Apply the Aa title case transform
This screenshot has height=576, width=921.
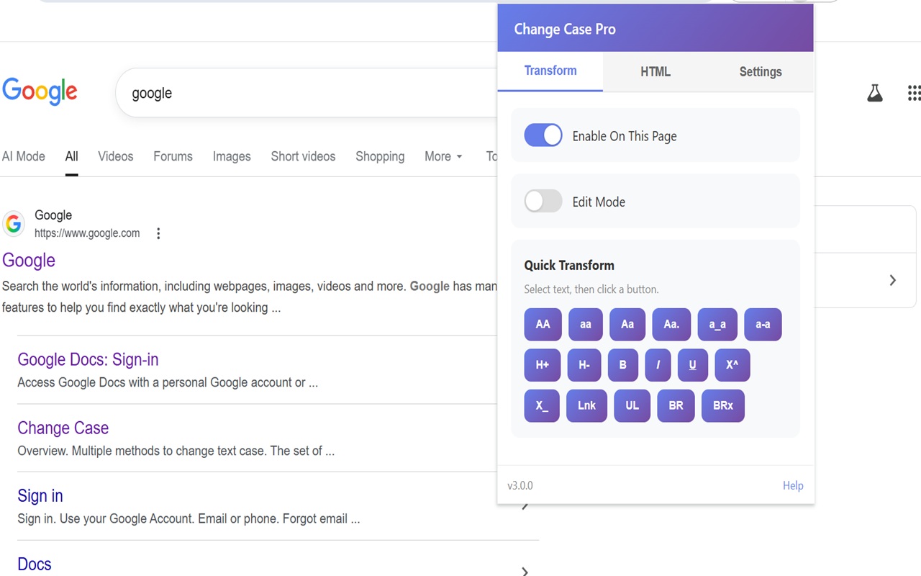627,324
